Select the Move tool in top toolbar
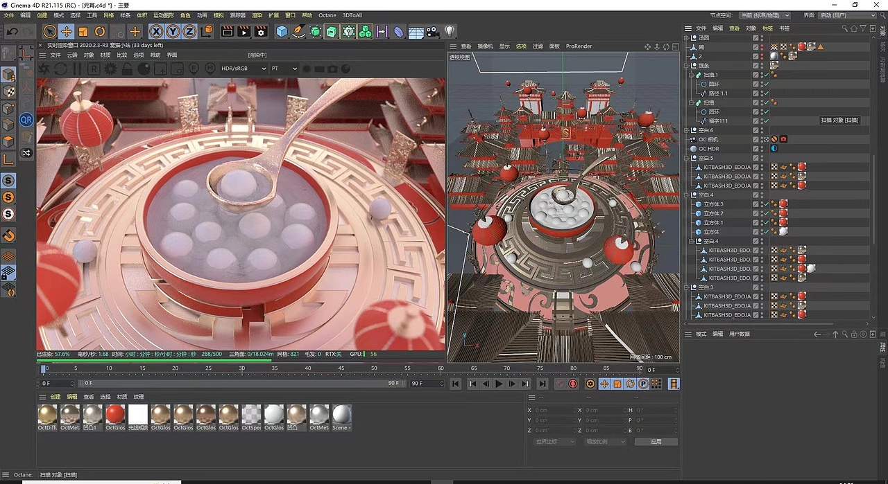Screen dimensions: 888x484 (x=67, y=31)
